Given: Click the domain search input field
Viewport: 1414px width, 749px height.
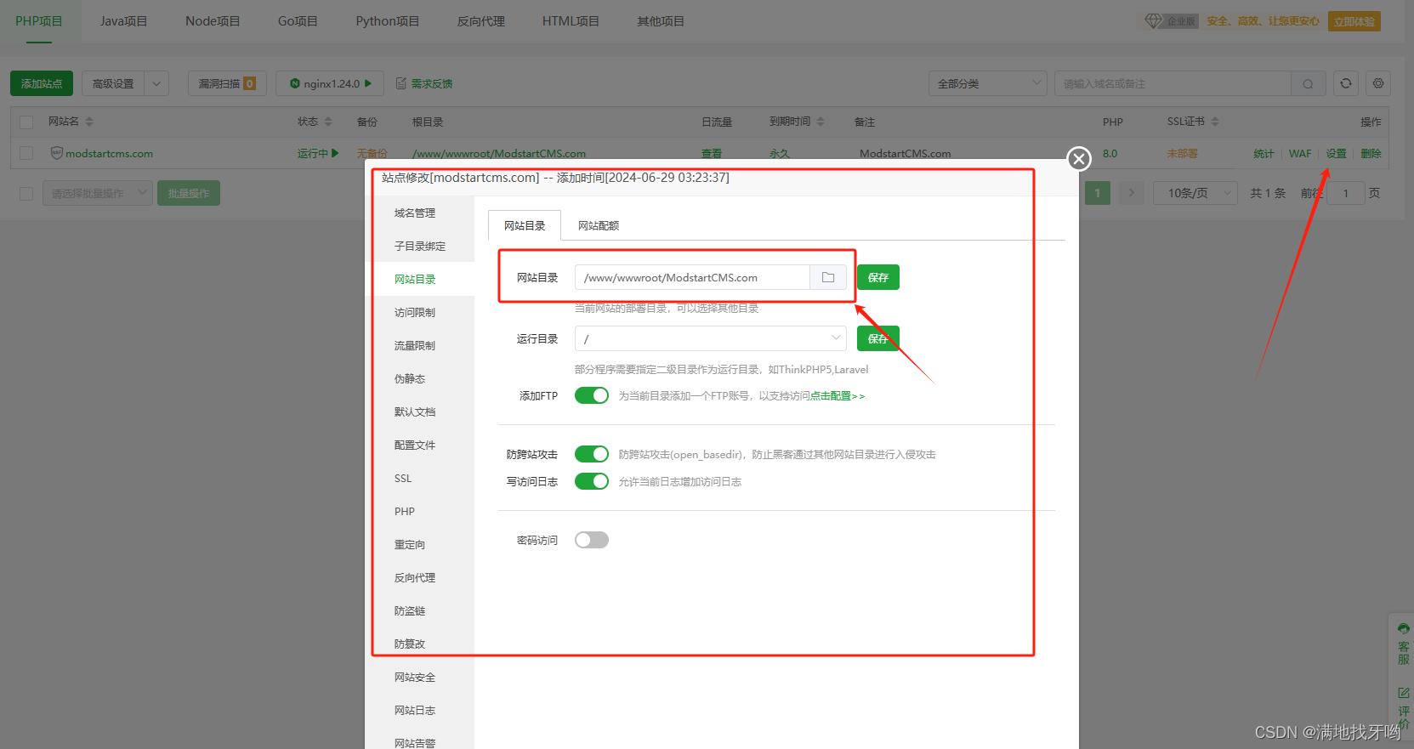Looking at the screenshot, I should [1173, 83].
